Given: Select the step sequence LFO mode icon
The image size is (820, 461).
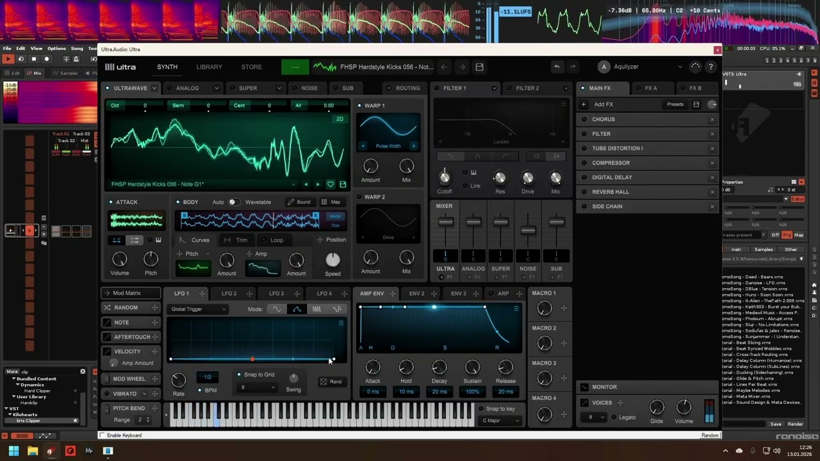Looking at the screenshot, I should click(337, 309).
